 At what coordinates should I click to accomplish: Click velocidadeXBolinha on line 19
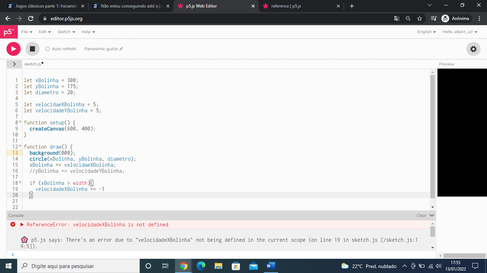click(61, 189)
